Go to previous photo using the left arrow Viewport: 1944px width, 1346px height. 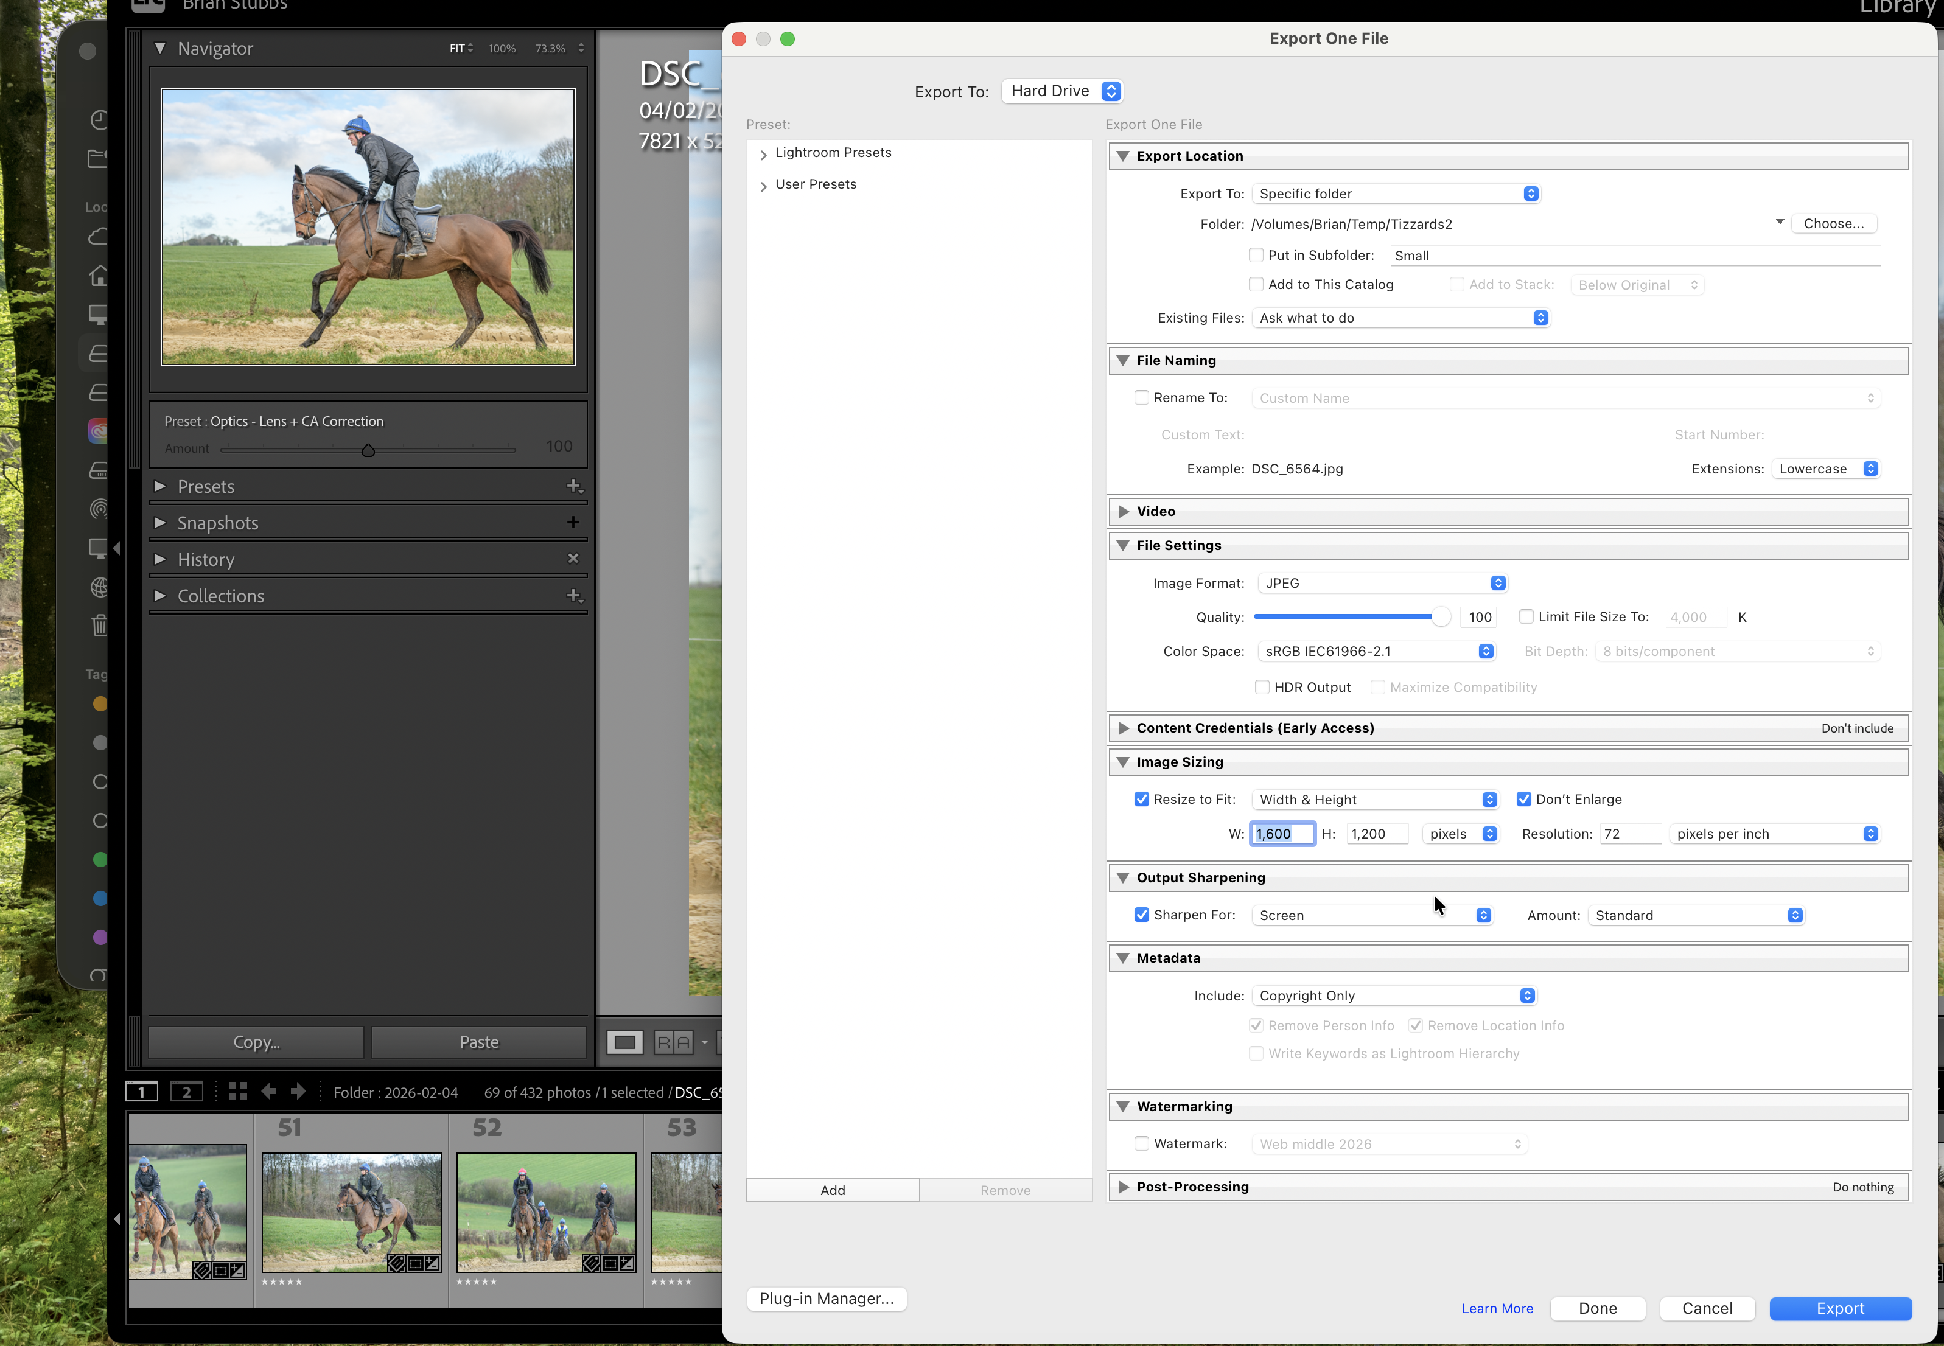coord(268,1091)
